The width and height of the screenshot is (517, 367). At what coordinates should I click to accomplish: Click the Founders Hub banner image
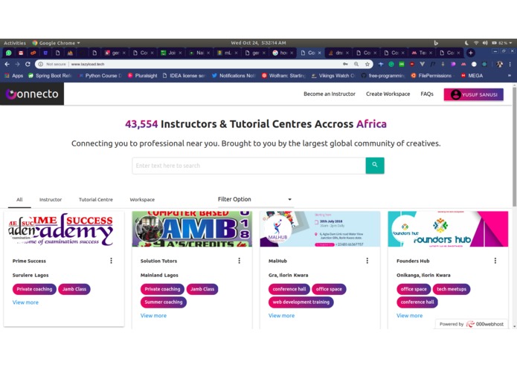[x=448, y=229]
